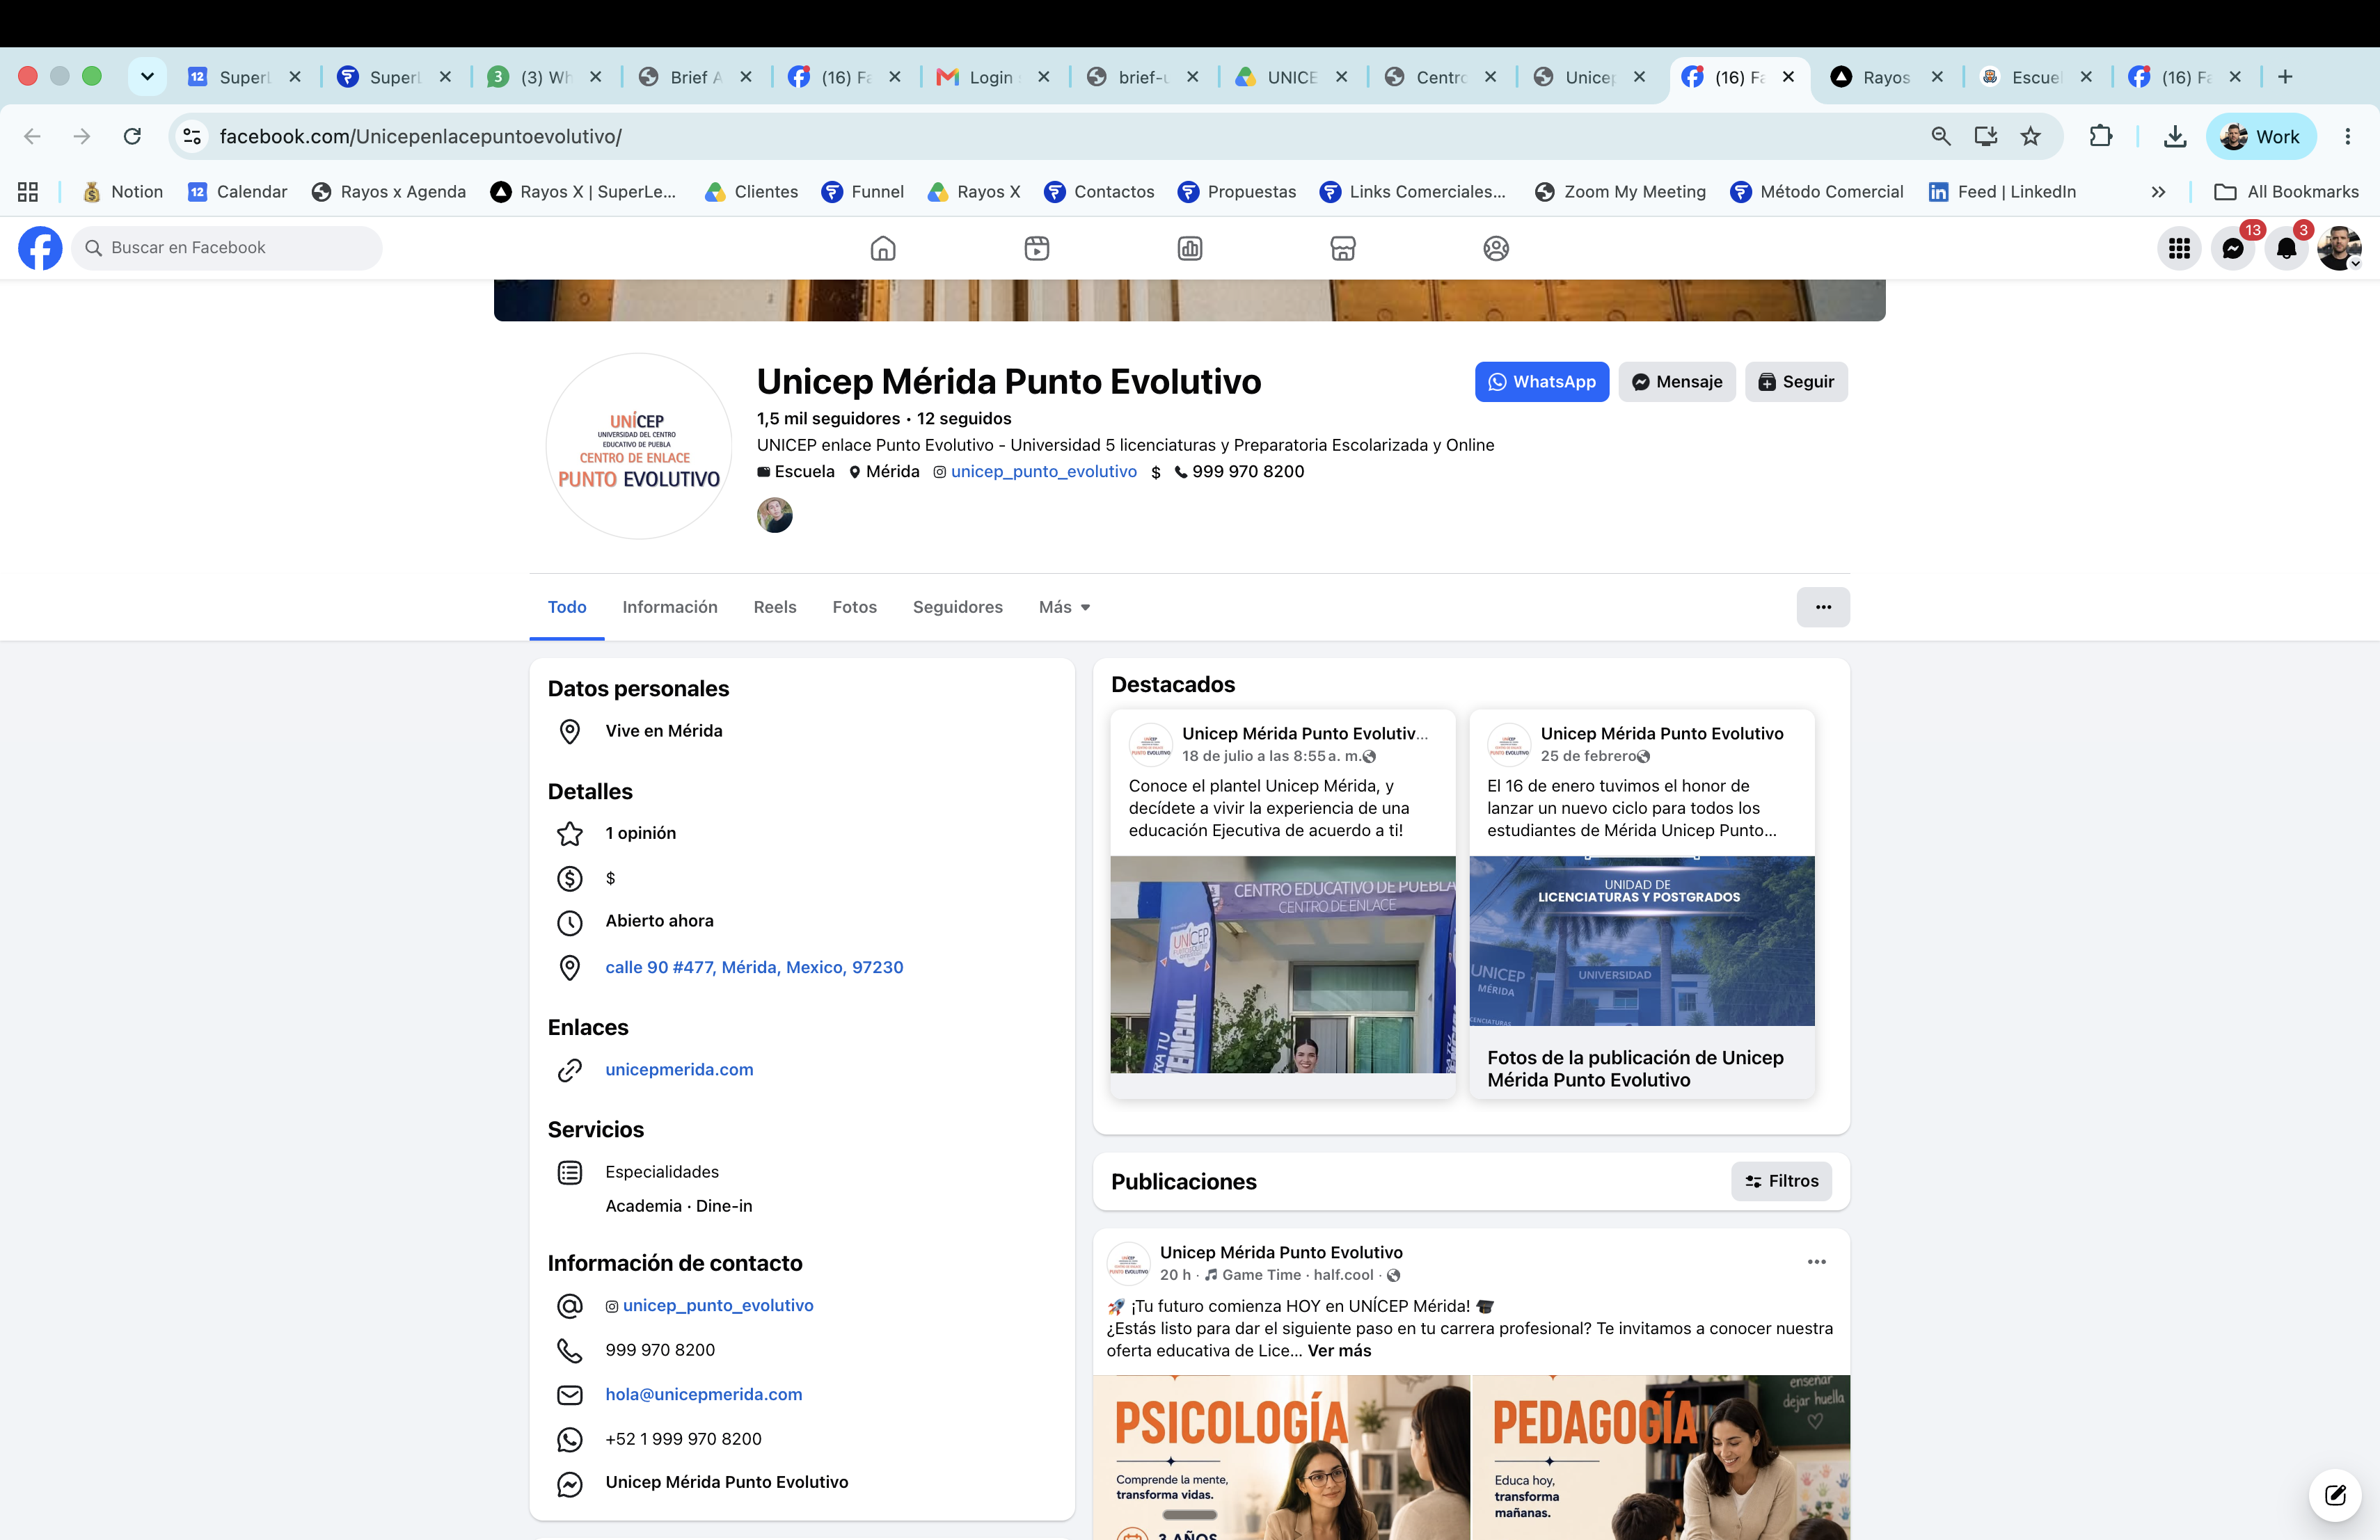
Task: Bookmark this page with star icon
Action: (x=2030, y=136)
